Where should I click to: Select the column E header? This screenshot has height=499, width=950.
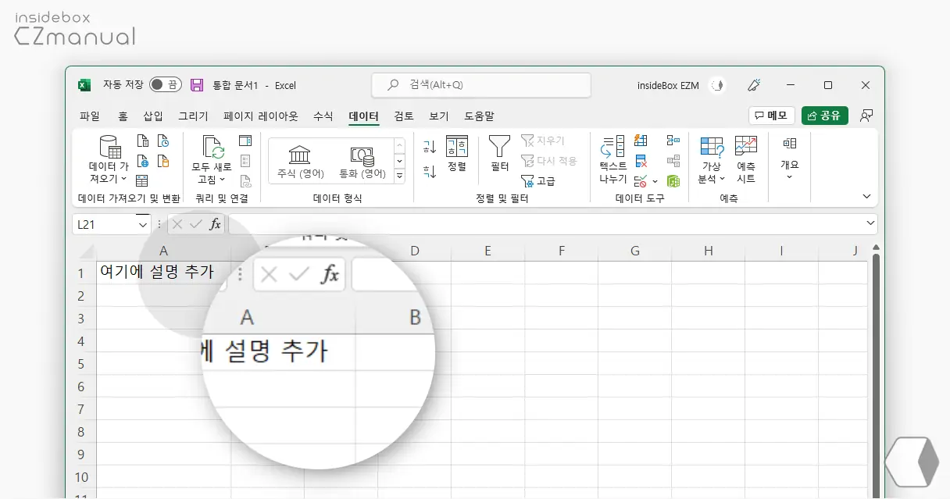click(487, 251)
